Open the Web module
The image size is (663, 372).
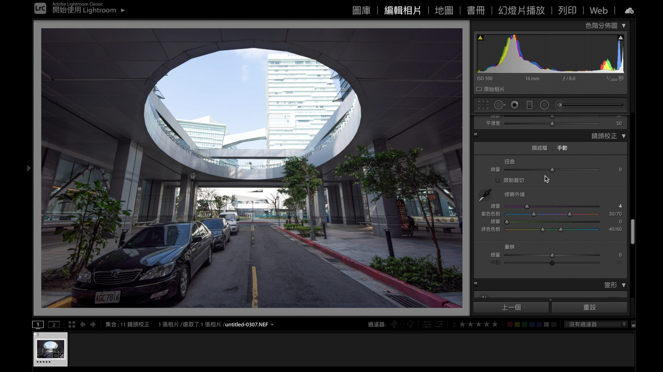point(598,11)
